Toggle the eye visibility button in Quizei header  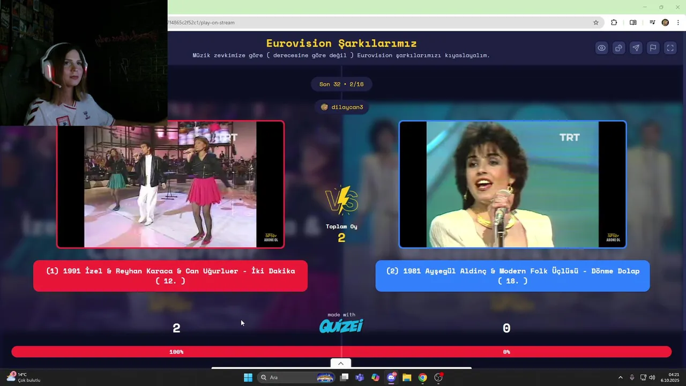pyautogui.click(x=602, y=48)
